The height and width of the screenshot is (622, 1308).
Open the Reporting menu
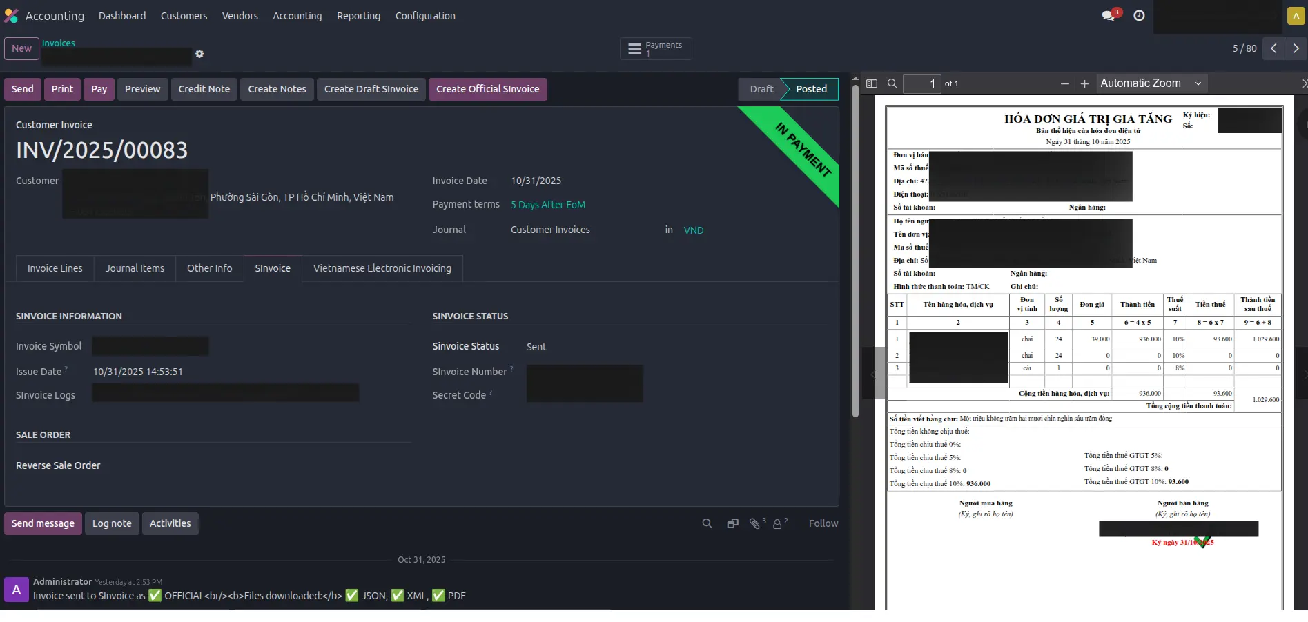[x=358, y=16]
